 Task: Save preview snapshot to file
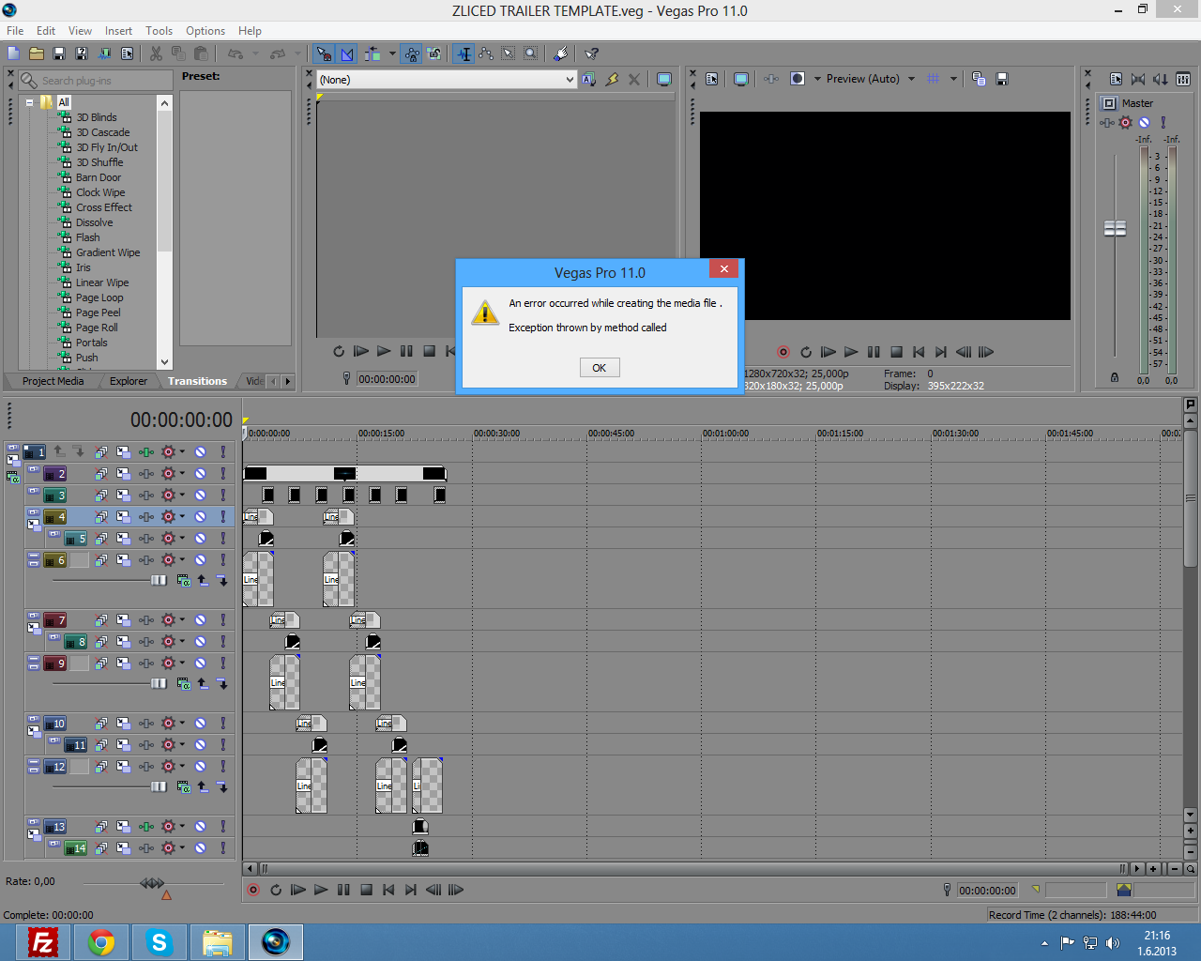[x=1002, y=79]
